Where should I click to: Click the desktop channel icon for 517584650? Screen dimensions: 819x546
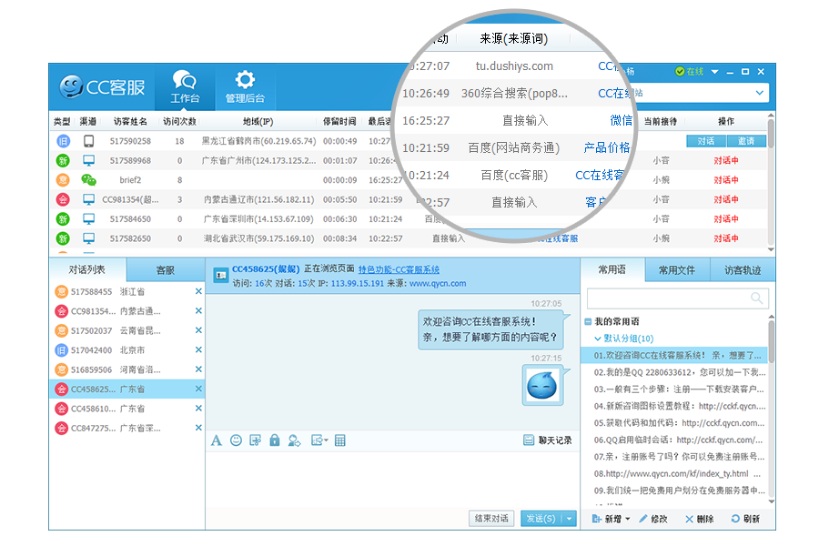(x=89, y=219)
